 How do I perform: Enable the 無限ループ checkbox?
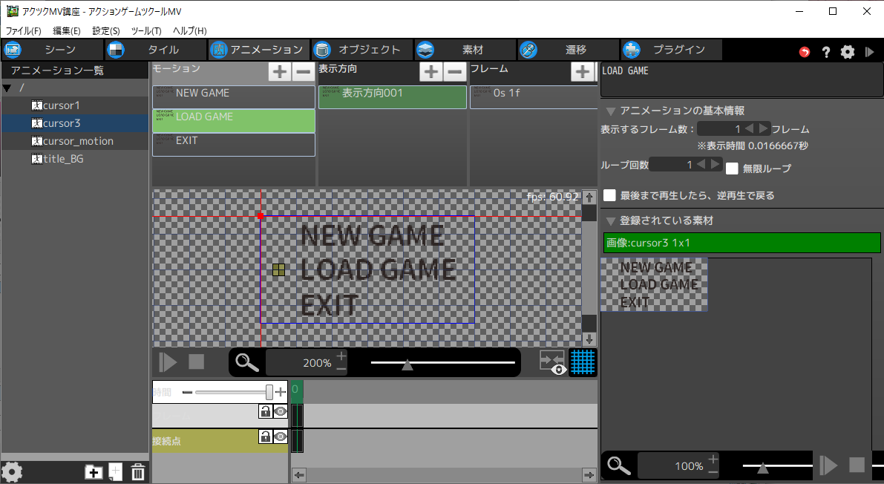pos(732,169)
